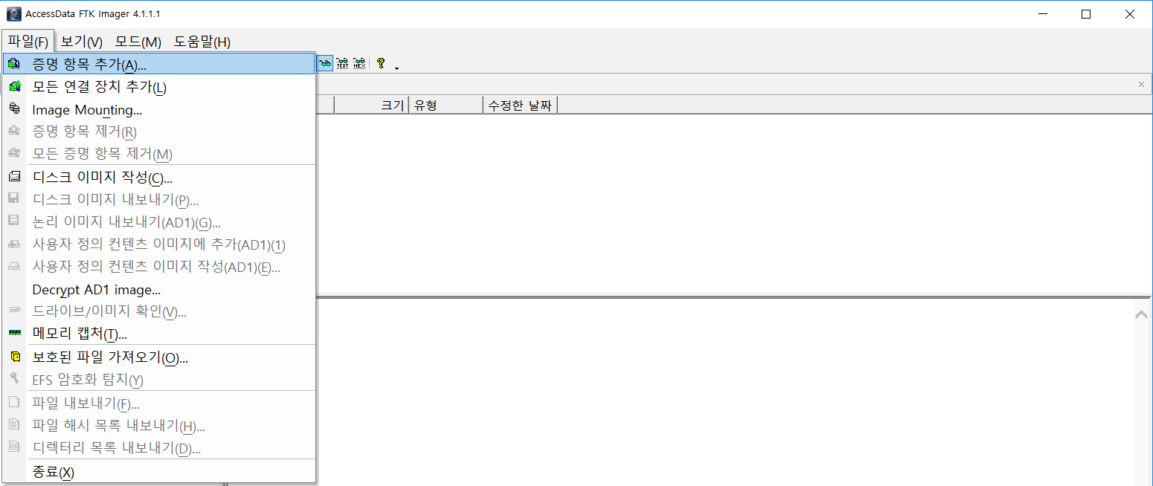
Task: Open the 모드(M) menu
Action: [138, 42]
